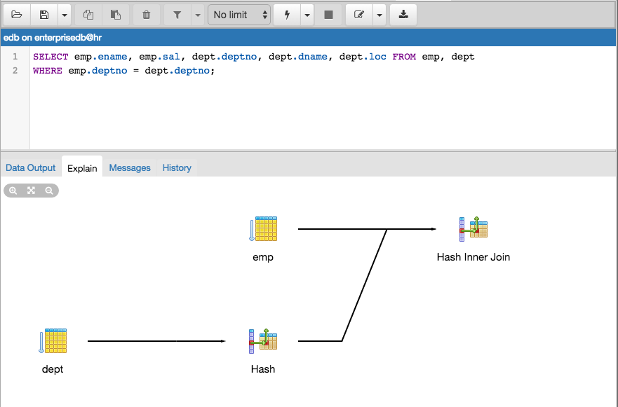Click the Save floppy disk icon

[x=45, y=15]
